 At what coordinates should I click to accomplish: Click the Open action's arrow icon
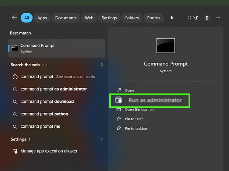click(119, 90)
